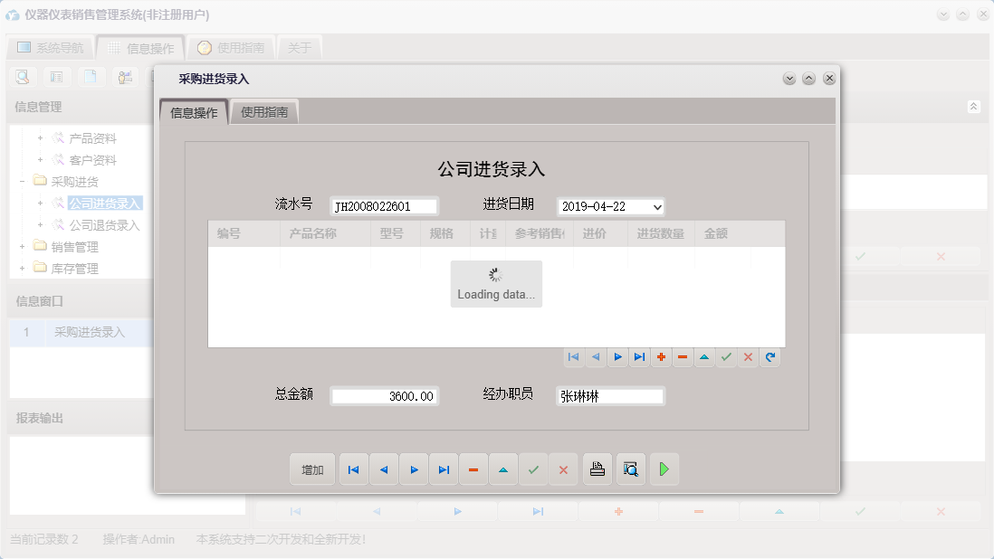Print the record using the printer icon
This screenshot has height=559, width=994.
coord(597,469)
